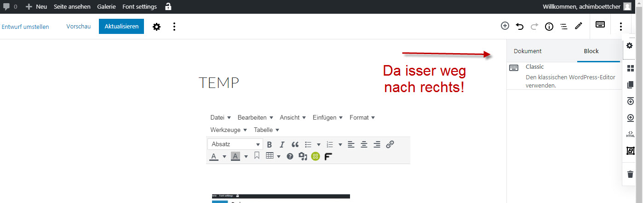Click the Aktualisieren button
Screen dimensions: 643x203
tap(121, 27)
